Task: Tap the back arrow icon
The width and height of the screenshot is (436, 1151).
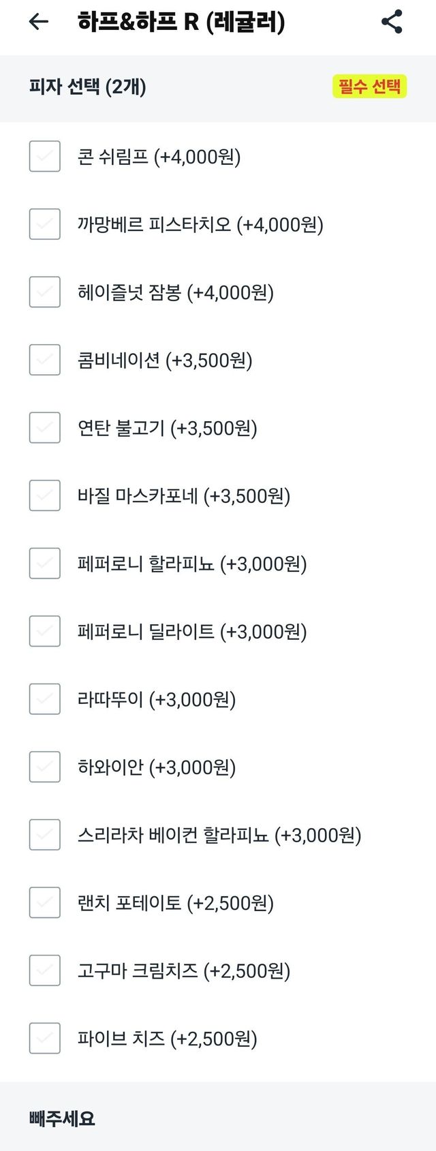Action: click(x=39, y=22)
